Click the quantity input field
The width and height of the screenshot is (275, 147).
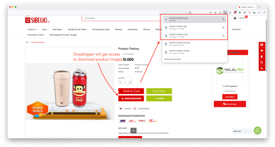pyautogui.click(x=125, y=82)
